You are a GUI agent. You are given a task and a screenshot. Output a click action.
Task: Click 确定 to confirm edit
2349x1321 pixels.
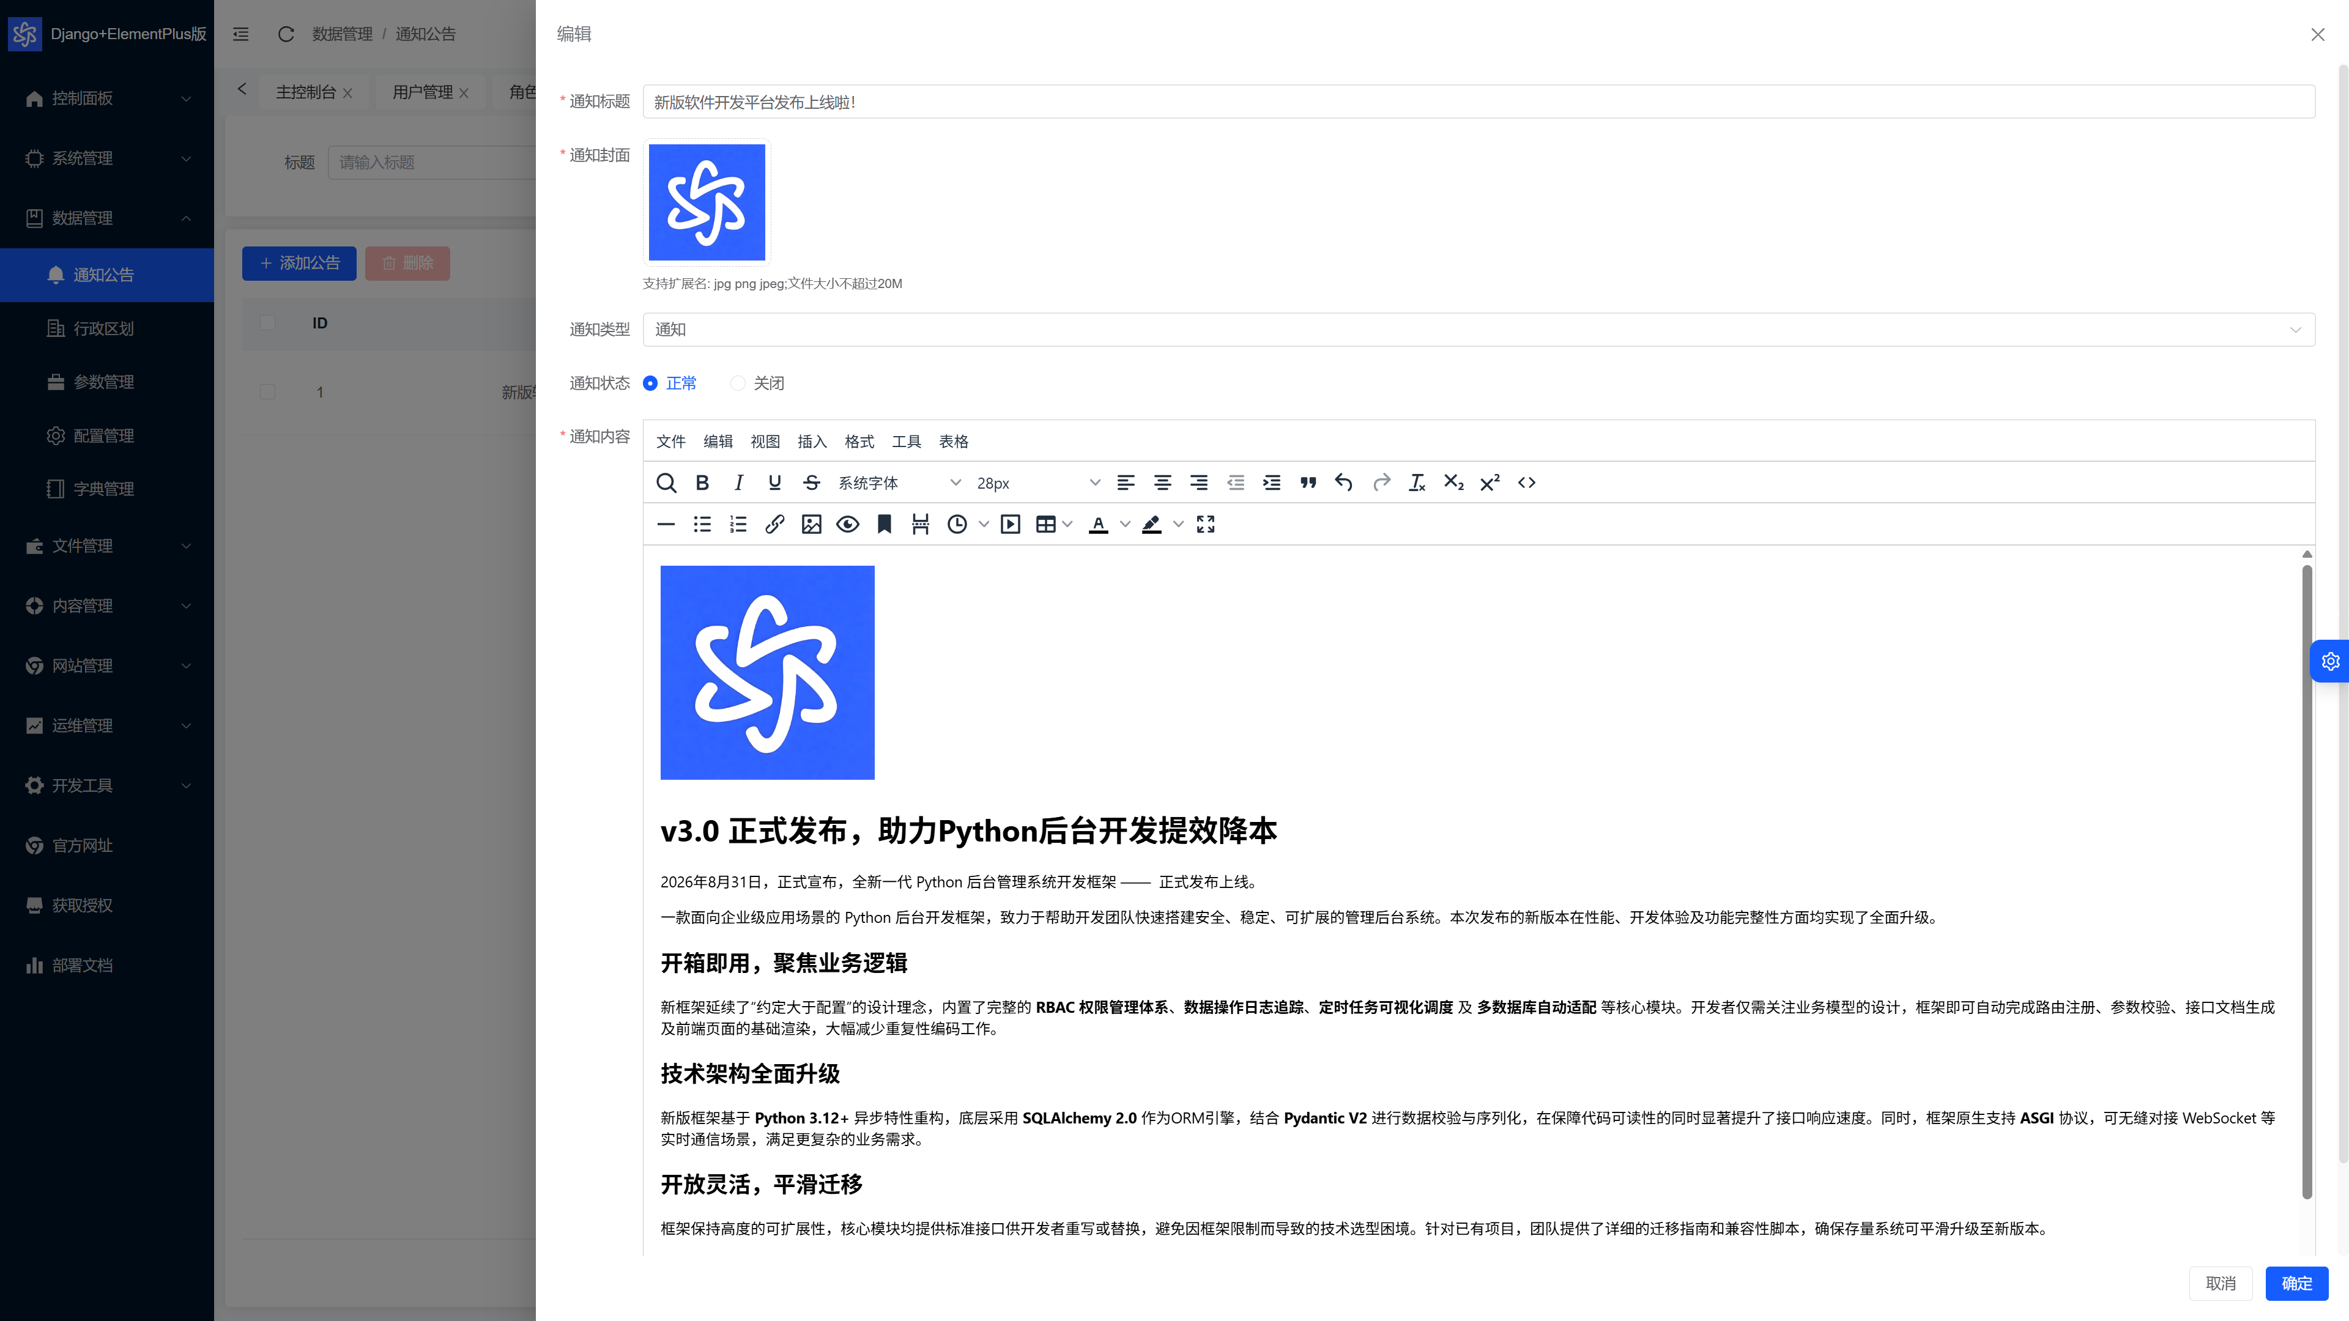[2296, 1282]
